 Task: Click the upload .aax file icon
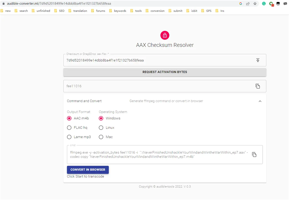(258, 60)
